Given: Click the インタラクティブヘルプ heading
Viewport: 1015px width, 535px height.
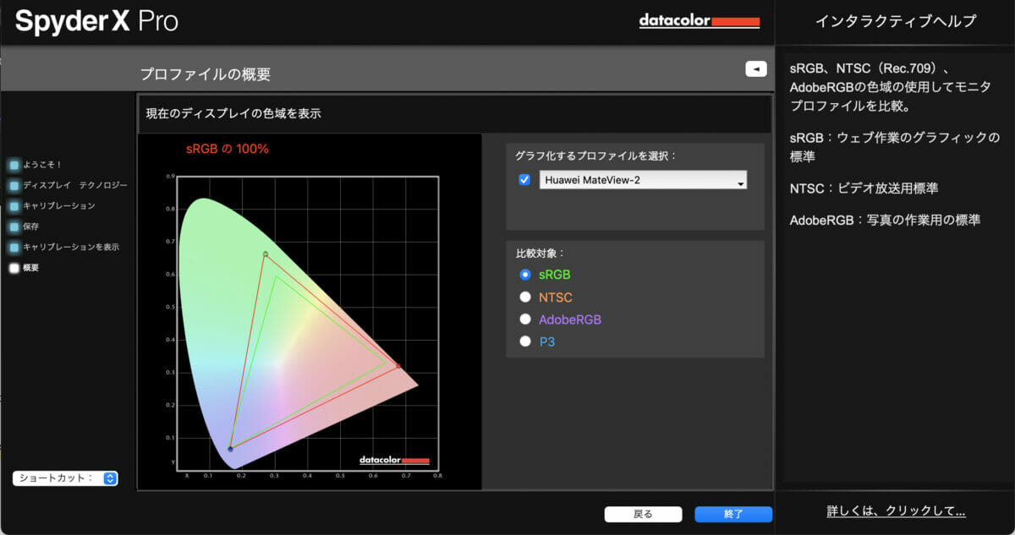Looking at the screenshot, I should [896, 21].
